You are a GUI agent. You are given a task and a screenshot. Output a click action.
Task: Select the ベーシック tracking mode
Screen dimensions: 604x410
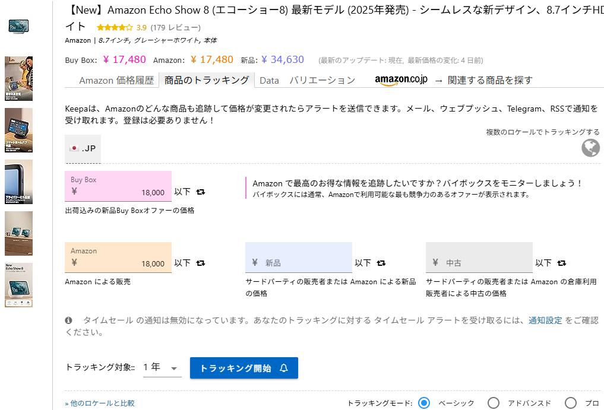click(x=423, y=402)
